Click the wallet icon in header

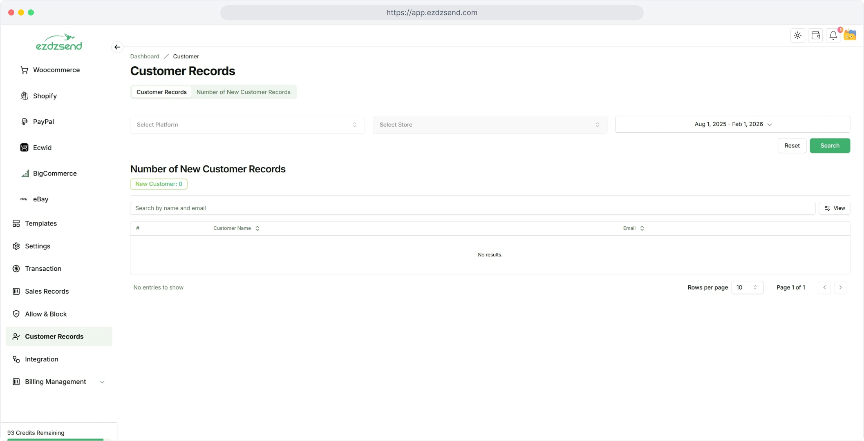coord(815,36)
